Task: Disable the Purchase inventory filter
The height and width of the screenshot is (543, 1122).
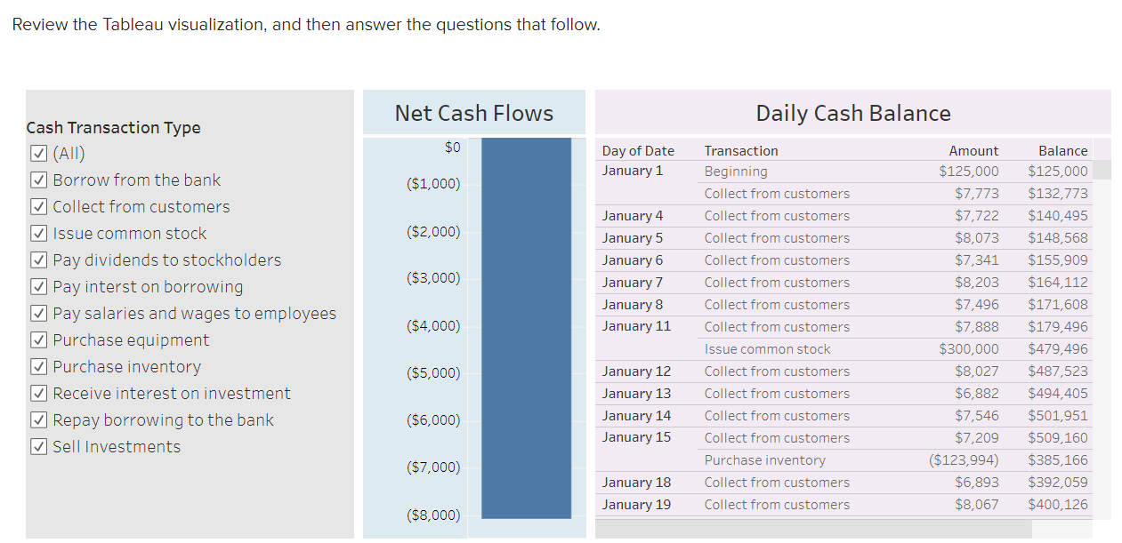Action: [38, 366]
